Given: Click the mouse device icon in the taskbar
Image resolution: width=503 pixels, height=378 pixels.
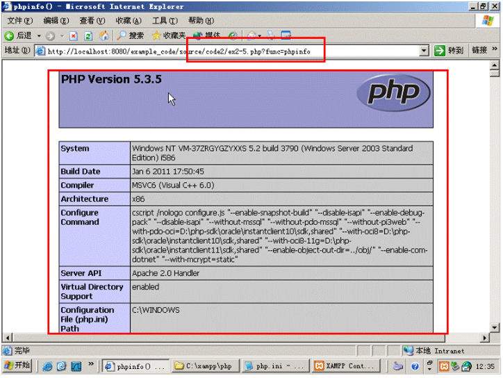Looking at the screenshot, I should 398,366.
